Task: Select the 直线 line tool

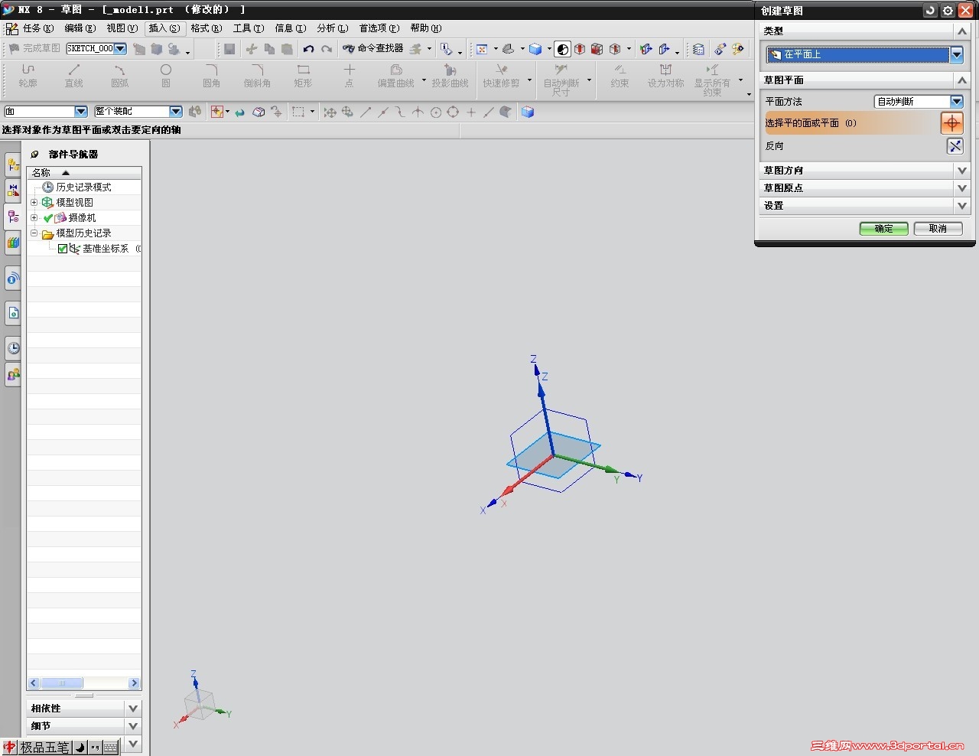Action: (73, 76)
